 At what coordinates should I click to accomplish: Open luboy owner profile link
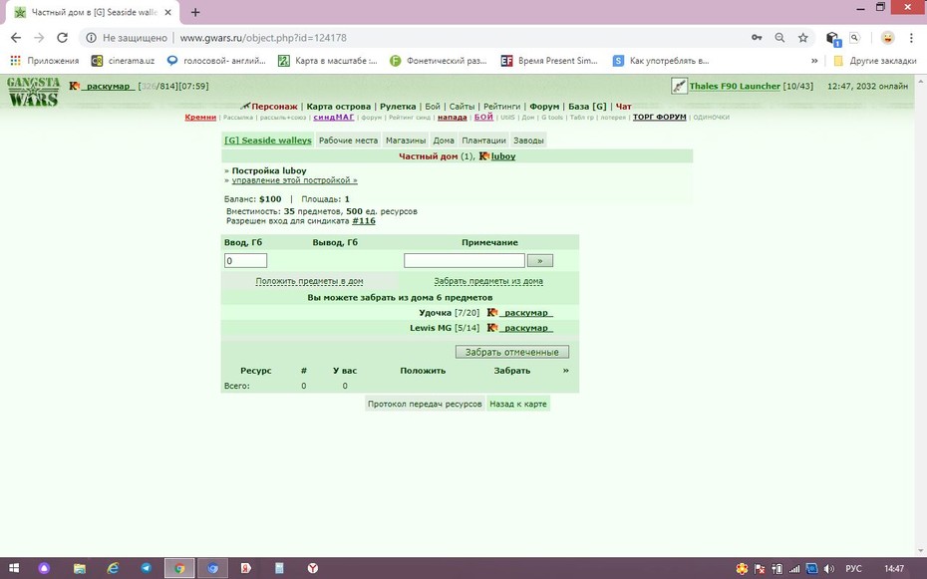(503, 156)
